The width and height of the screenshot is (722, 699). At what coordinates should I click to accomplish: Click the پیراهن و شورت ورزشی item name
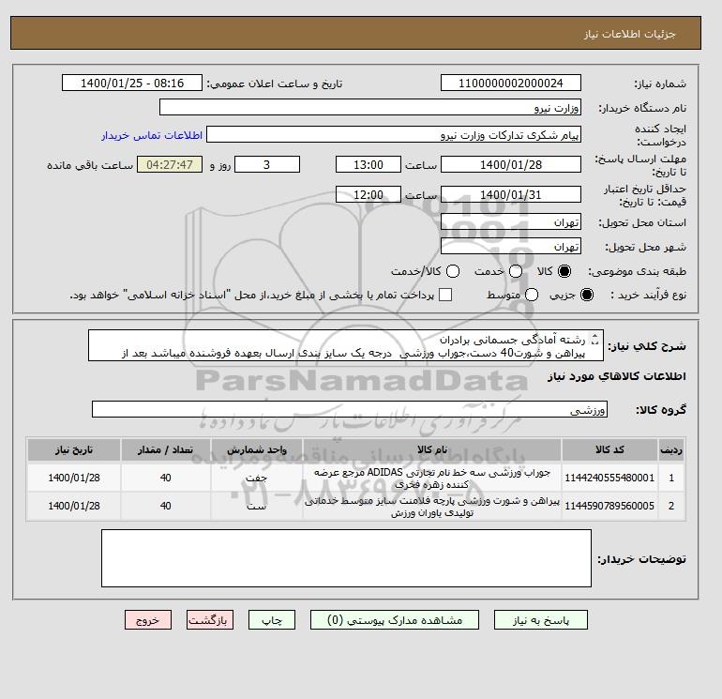tap(432, 507)
